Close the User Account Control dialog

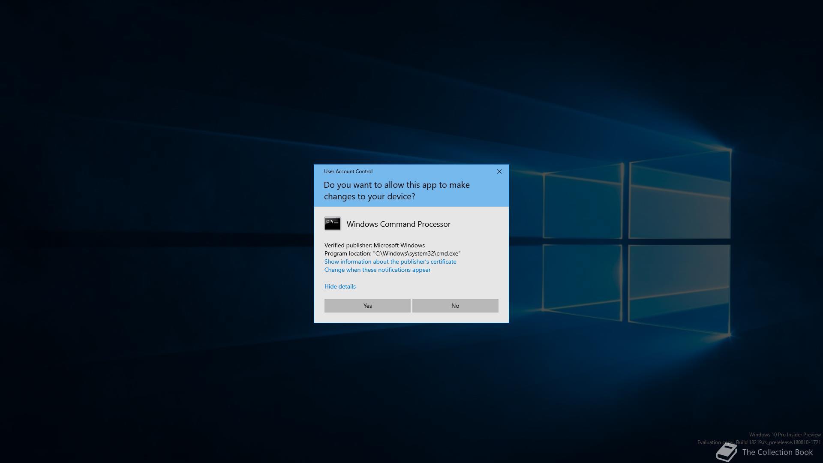[499, 171]
